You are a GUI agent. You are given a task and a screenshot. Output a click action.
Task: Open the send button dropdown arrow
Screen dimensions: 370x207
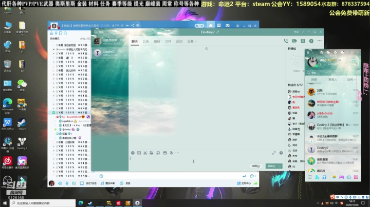[280, 166]
